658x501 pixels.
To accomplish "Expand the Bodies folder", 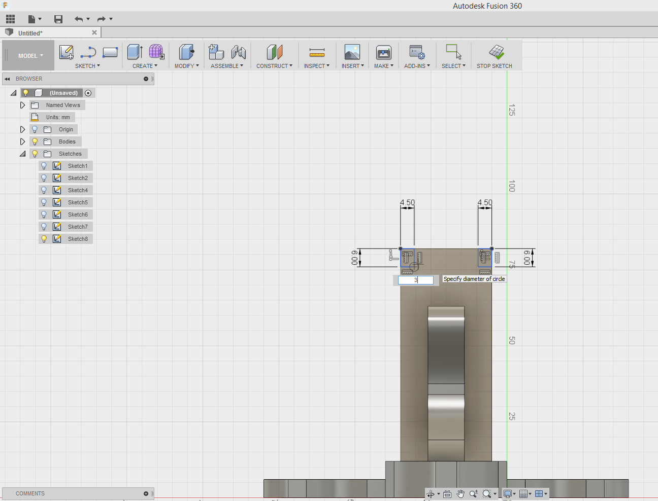I will [x=22, y=141].
